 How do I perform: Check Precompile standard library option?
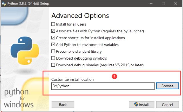[53, 51]
